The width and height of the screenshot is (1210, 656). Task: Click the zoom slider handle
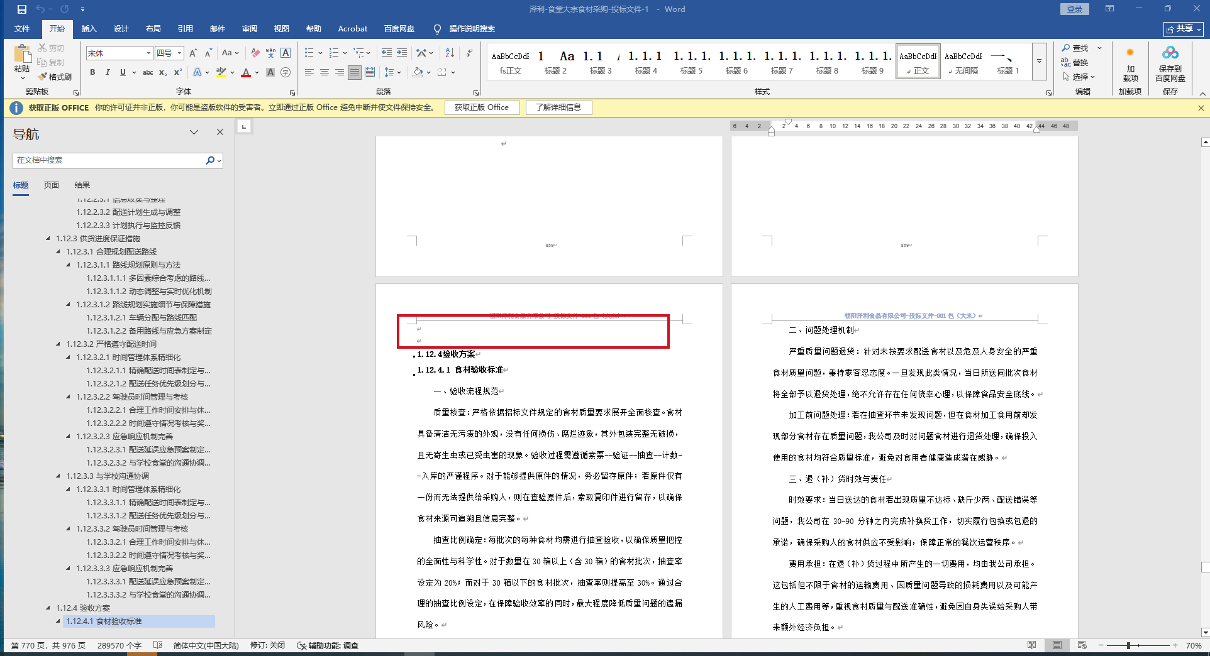click(x=1129, y=645)
